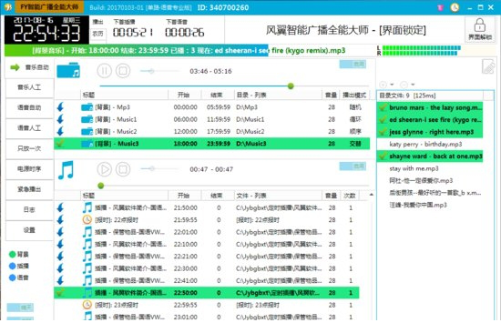Click the blue arrow icon of the 22:30:00 row
Screen dimensions: 501x333
tap(60, 268)
